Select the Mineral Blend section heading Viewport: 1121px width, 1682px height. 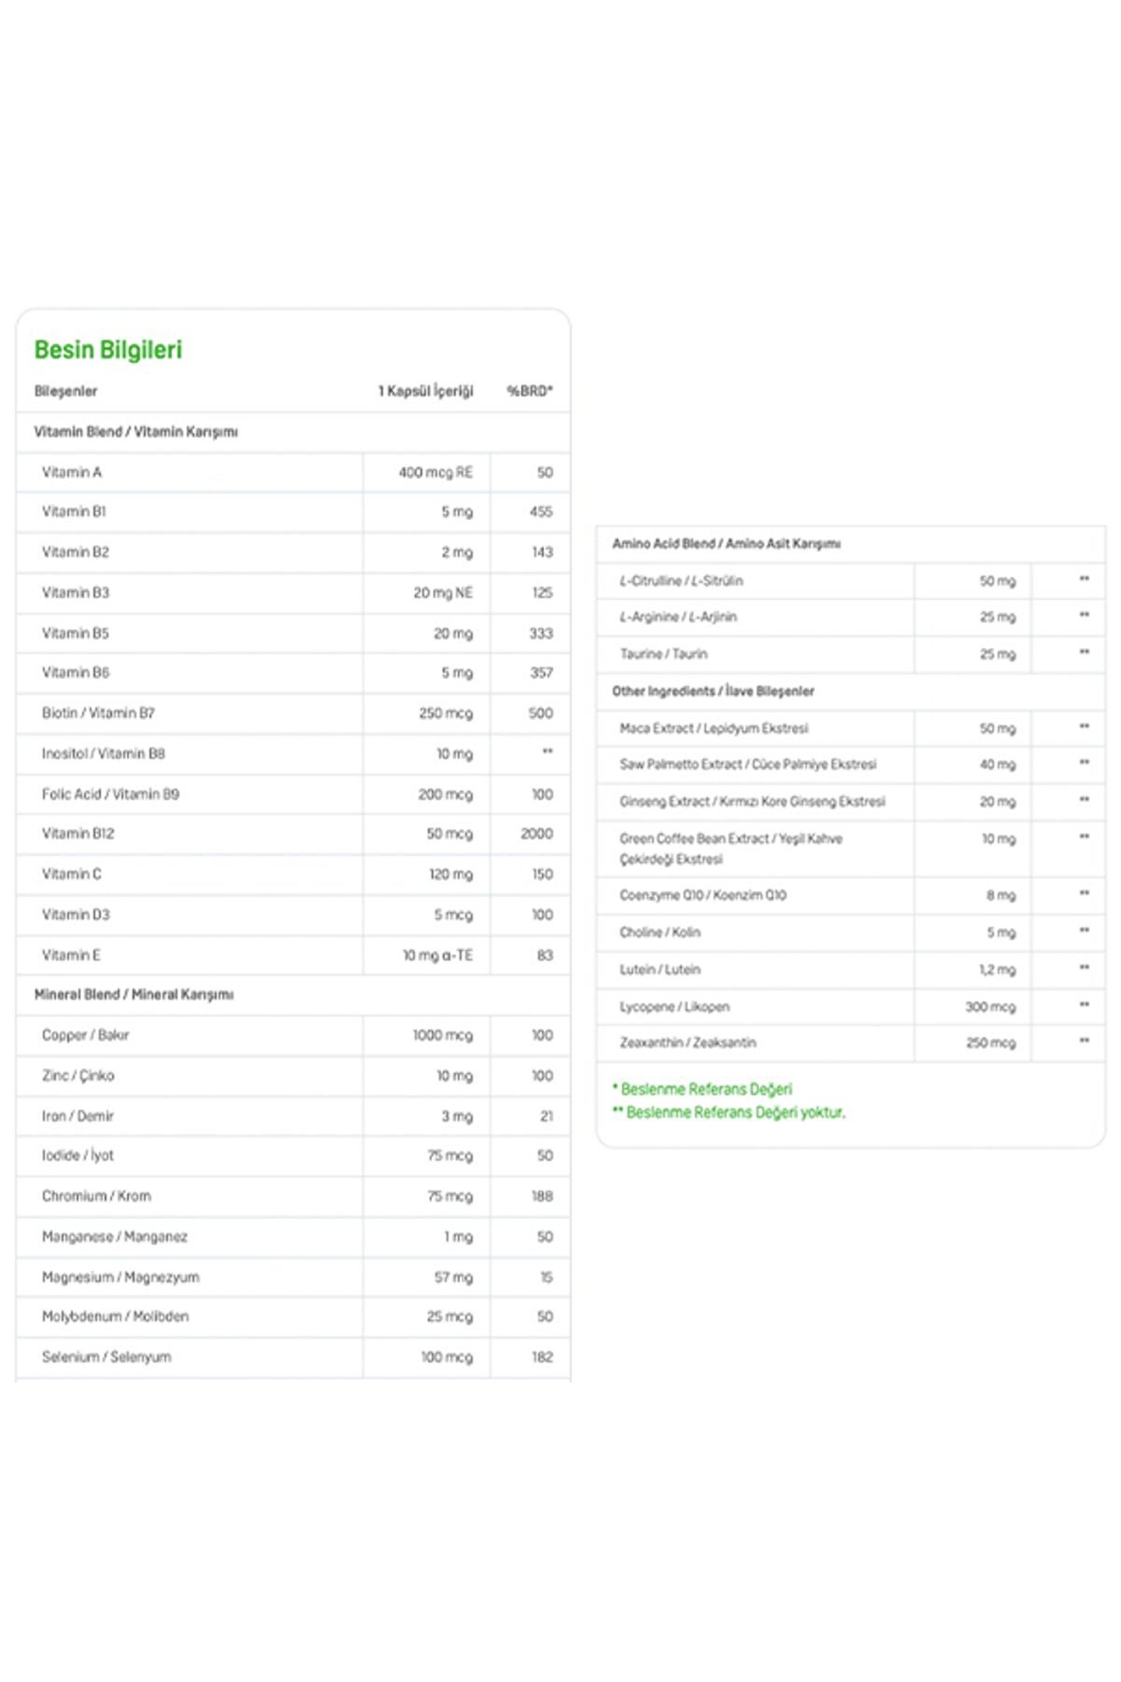coord(134,994)
